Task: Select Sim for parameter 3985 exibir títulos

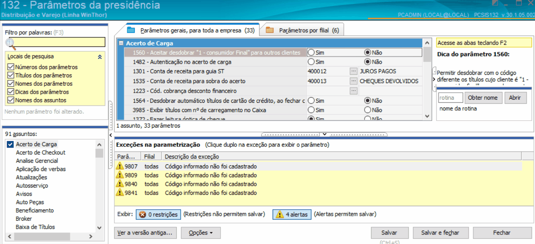Action: [311, 110]
